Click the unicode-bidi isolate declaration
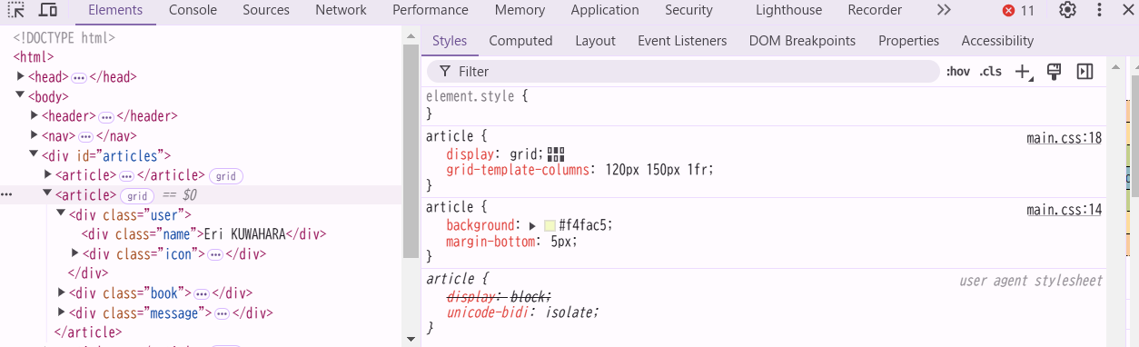Viewport: 1139px width, 347px height. pos(522,312)
